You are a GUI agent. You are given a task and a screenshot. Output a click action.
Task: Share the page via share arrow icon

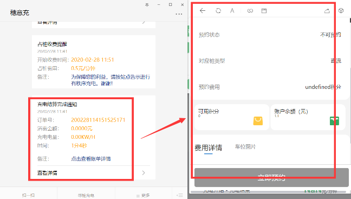[x=327, y=10]
